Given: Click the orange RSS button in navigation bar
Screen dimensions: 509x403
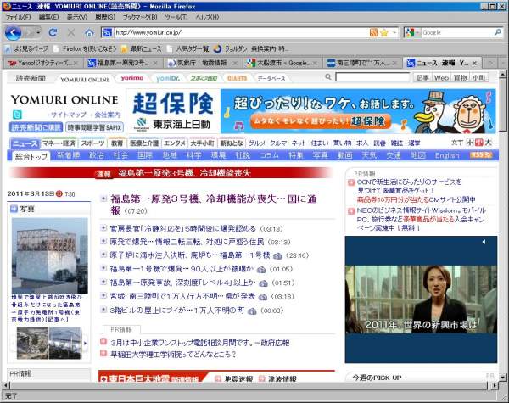Looking at the screenshot, I should pos(481,155).
